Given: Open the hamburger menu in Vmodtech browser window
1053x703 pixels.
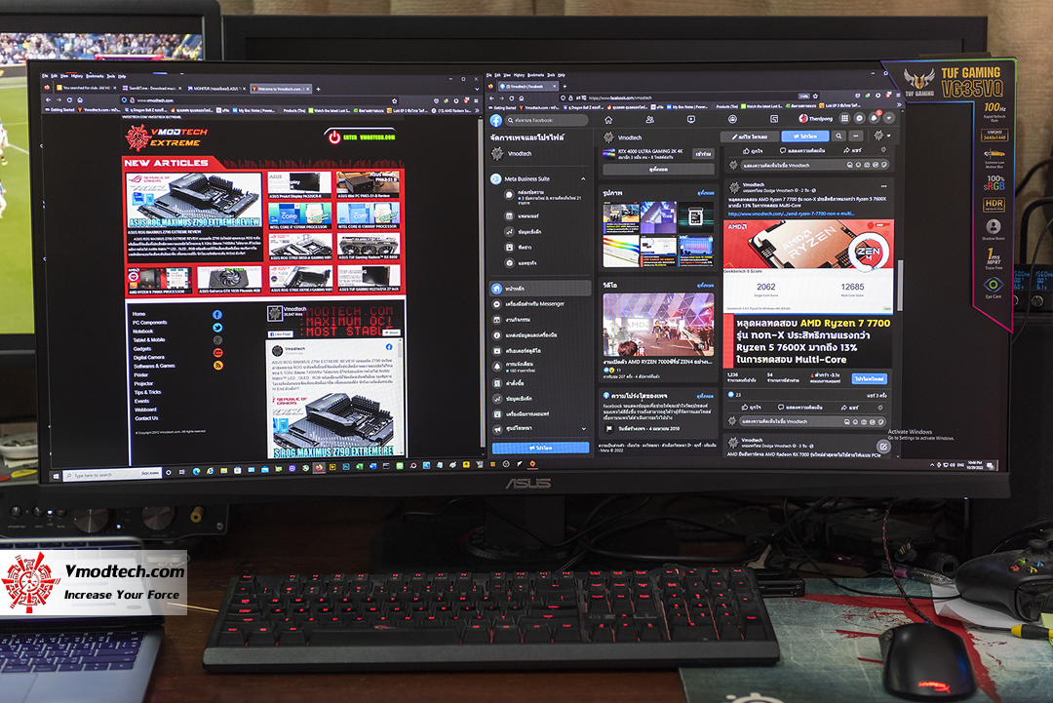Looking at the screenshot, I should [x=476, y=100].
